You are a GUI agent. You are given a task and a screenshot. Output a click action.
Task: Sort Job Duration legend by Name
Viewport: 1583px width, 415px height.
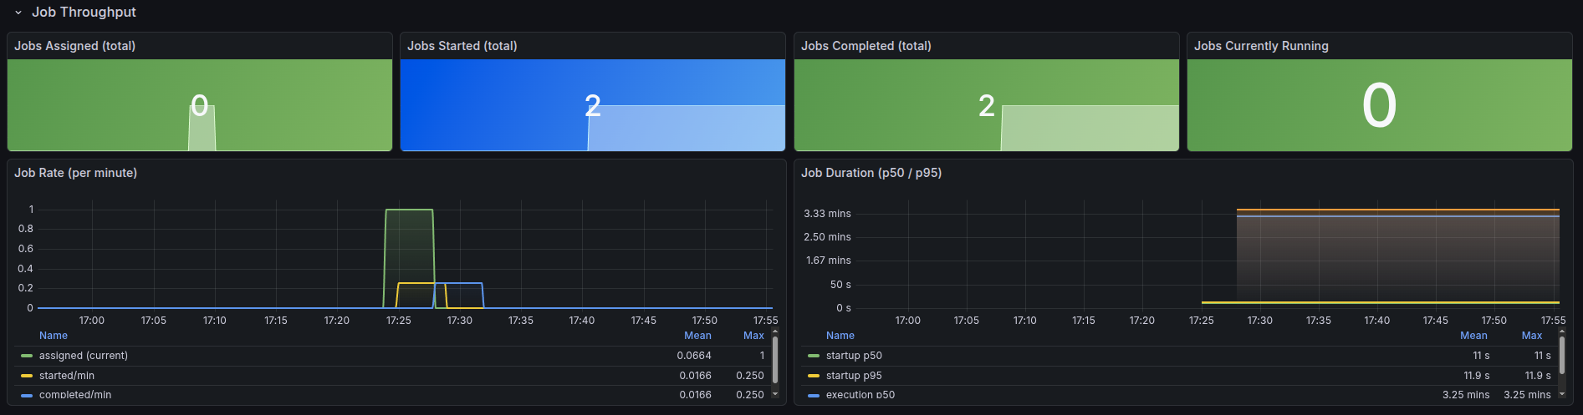840,336
